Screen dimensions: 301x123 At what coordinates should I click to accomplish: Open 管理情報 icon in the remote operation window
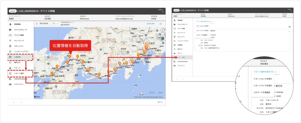tap(175, 20)
